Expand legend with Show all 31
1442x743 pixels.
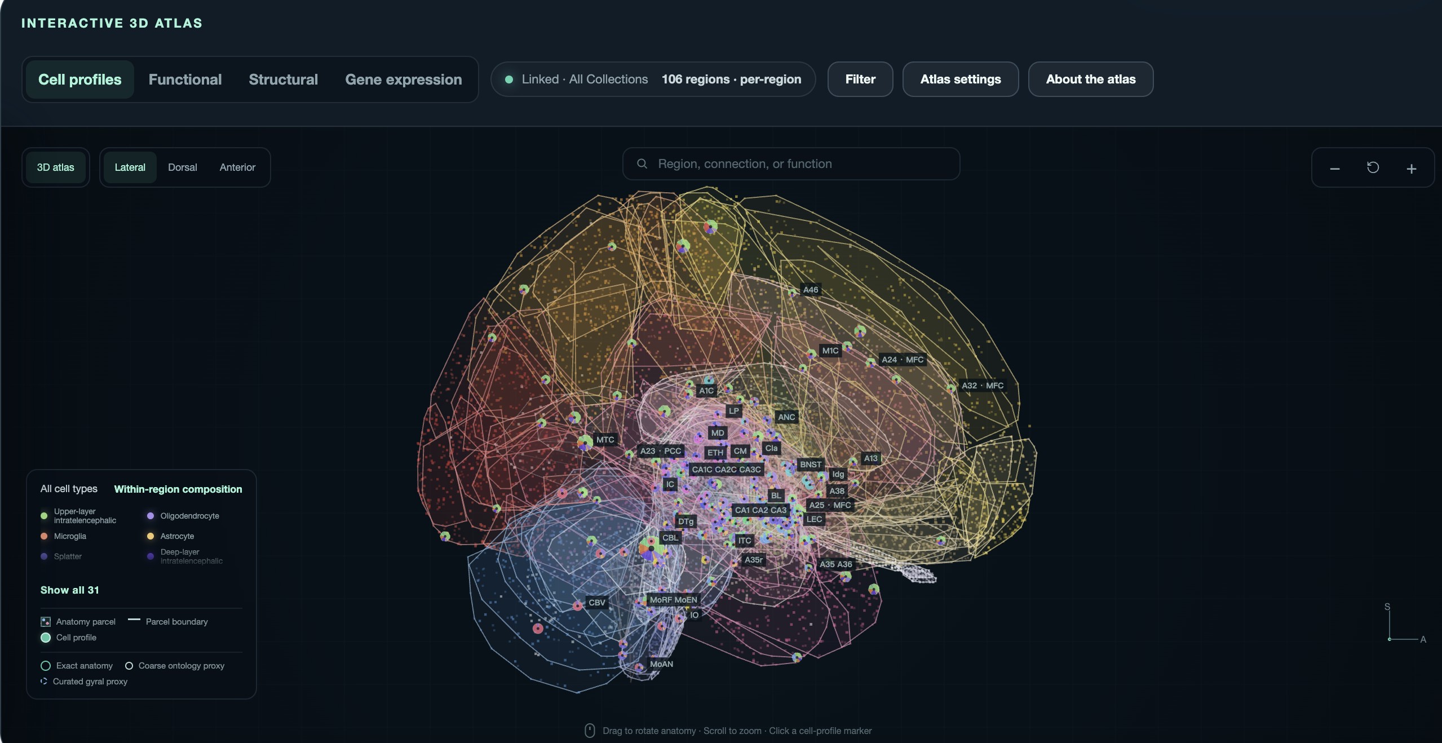(69, 590)
